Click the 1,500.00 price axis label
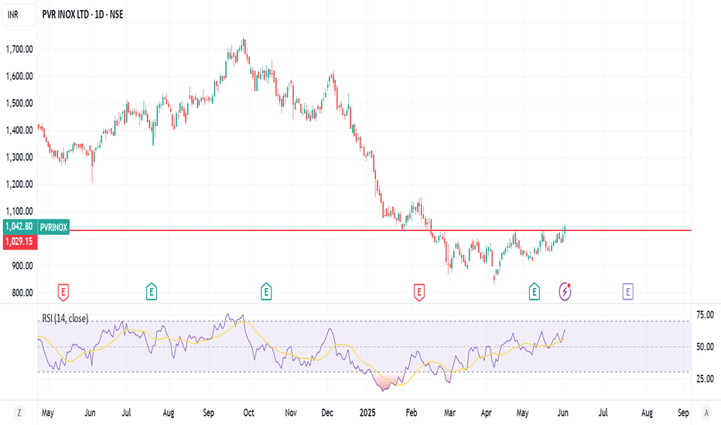721x425 pixels. coord(19,104)
